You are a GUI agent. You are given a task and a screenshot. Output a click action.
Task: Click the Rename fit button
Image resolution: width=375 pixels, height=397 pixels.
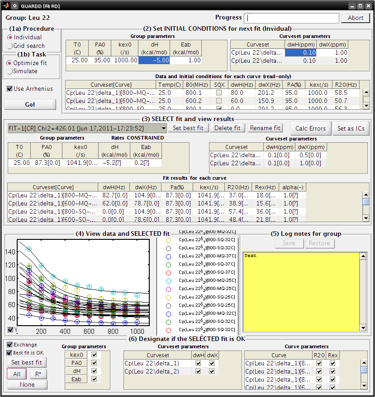click(265, 128)
